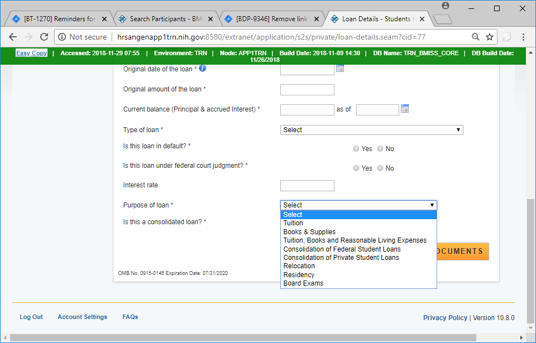
Task: Bookmark this page with the star icon
Action: (490, 37)
